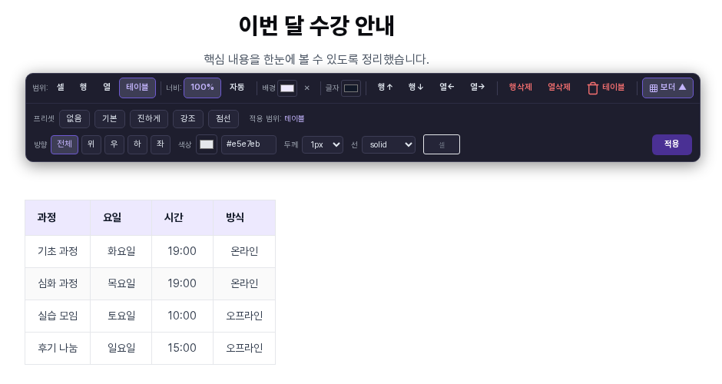This screenshot has width=722, height=384.
Task: Insert row below with 행↓
Action: [x=416, y=87]
